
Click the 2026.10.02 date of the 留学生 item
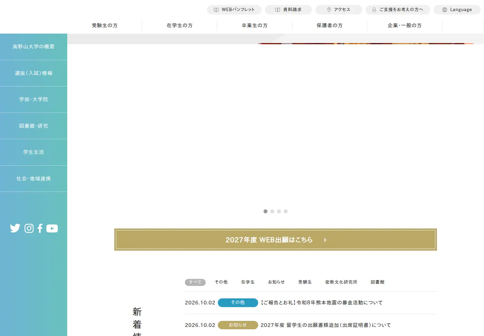click(x=200, y=325)
